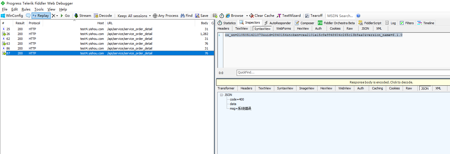This screenshot has width=450, height=154.
Task: Click Tearoff to detach inspectors
Action: pos(314,16)
